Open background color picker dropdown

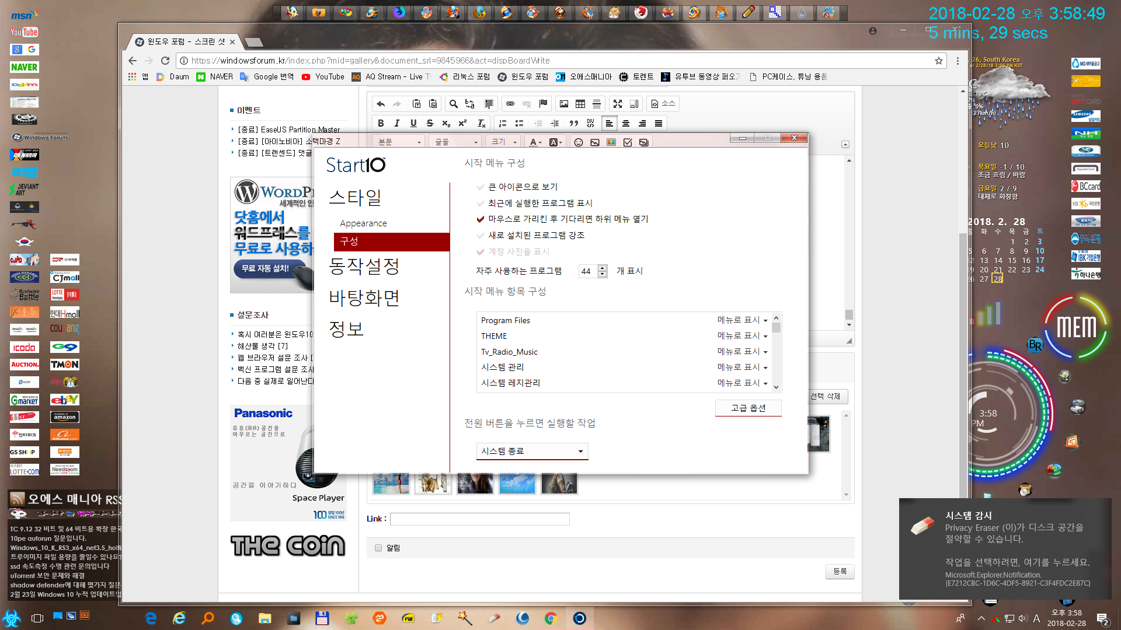[556, 142]
